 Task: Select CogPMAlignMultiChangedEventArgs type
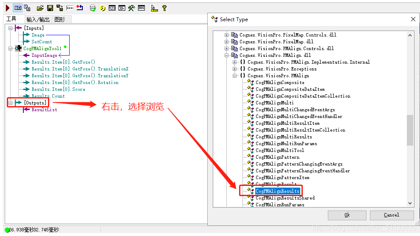pyautogui.click(x=295, y=110)
